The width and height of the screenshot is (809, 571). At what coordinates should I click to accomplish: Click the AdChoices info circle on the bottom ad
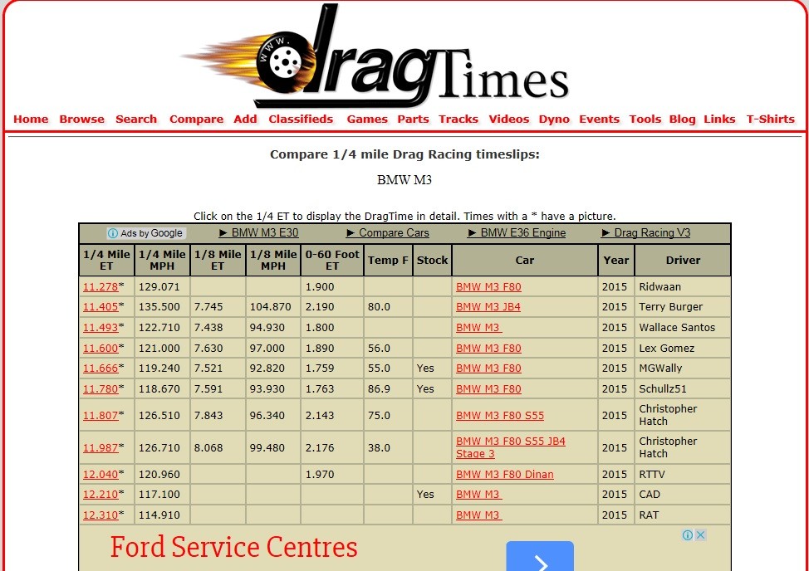coord(689,535)
